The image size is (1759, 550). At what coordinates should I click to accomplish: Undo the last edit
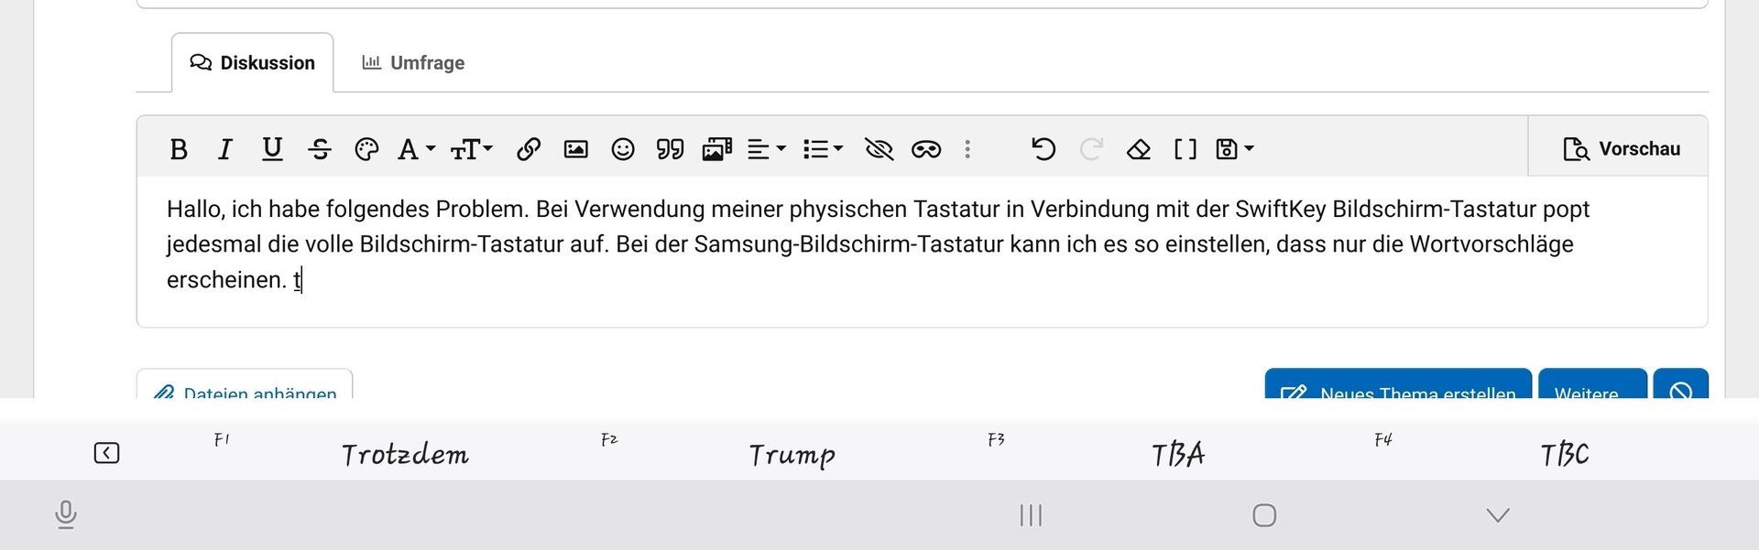pos(1043,149)
